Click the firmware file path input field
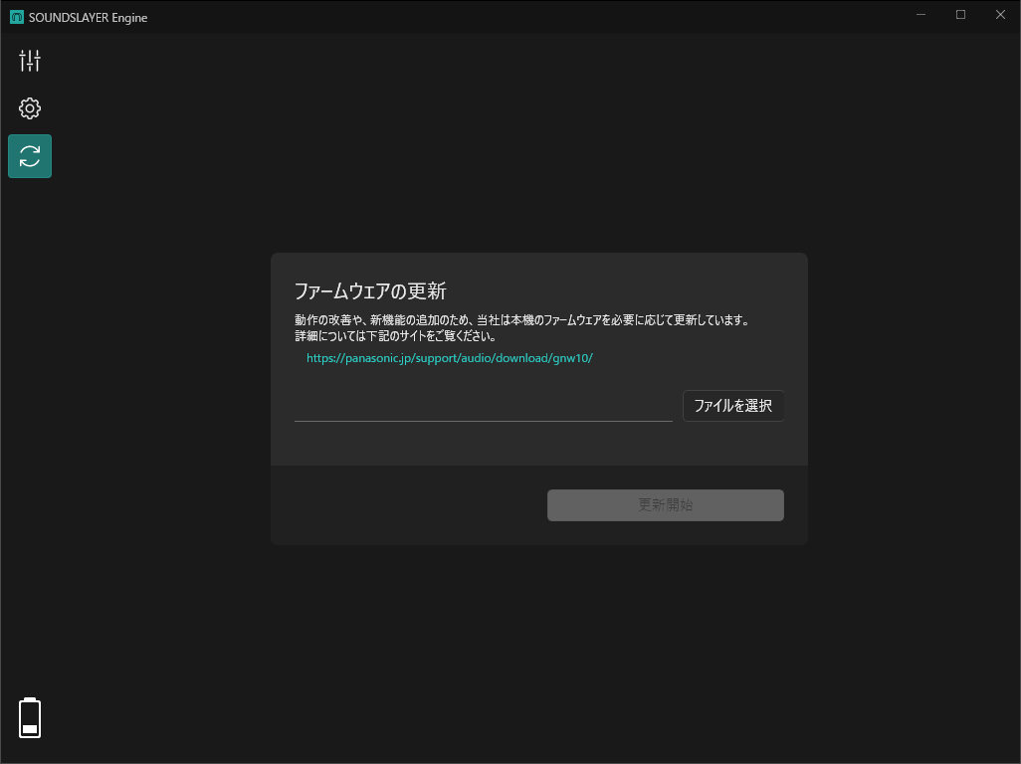Image resolution: width=1021 pixels, height=764 pixels. tap(483, 407)
